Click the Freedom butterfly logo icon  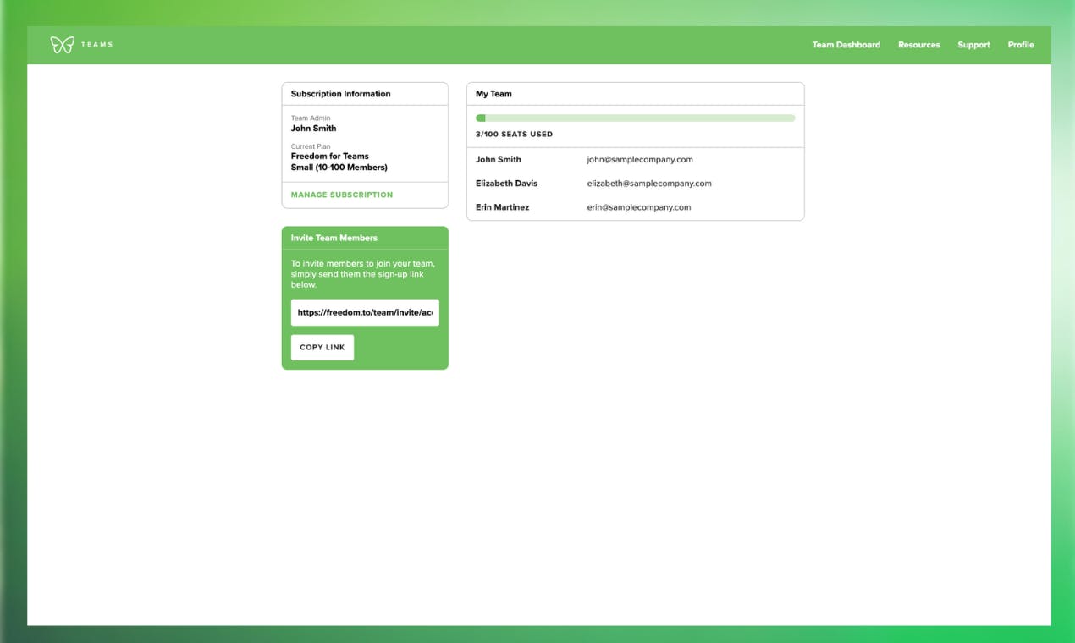point(62,45)
